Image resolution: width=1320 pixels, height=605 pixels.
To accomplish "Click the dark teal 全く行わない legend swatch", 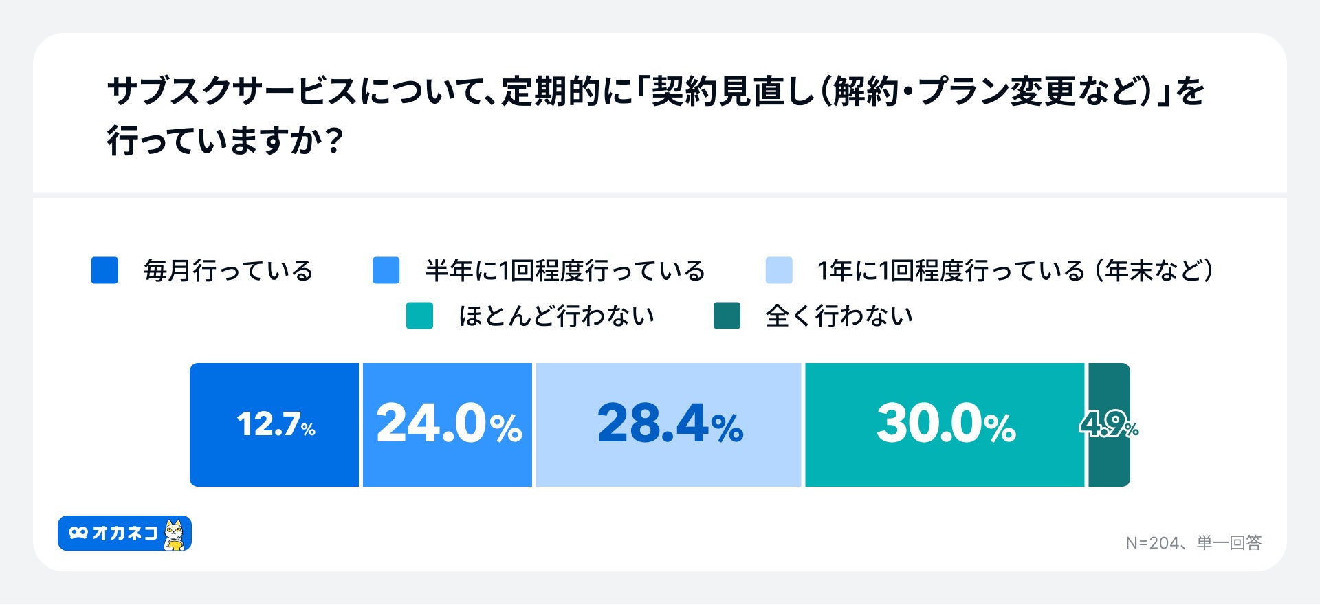I will click(x=727, y=316).
